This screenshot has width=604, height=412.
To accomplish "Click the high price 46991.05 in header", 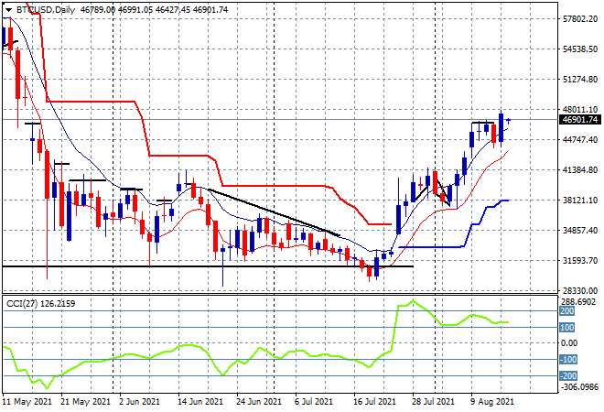I will click(135, 10).
